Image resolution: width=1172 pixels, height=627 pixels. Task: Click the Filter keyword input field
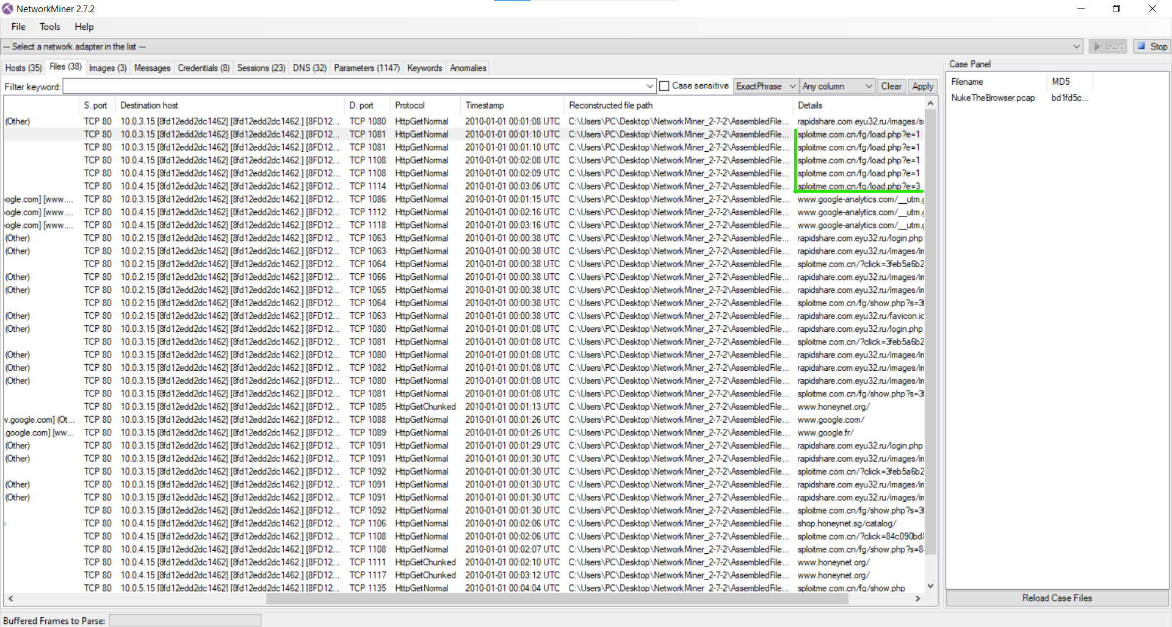354,86
